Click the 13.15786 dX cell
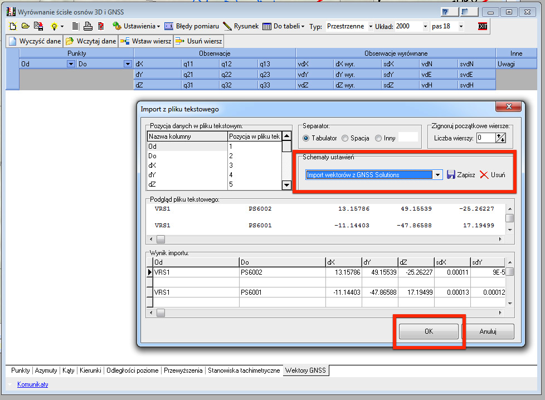This screenshot has height=400, width=545. click(344, 272)
